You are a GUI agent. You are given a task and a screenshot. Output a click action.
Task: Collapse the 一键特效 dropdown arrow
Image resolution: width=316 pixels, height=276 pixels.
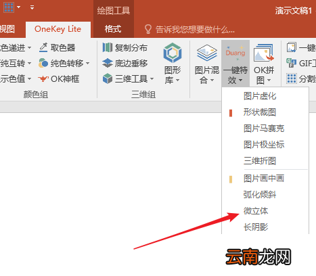click(240, 80)
